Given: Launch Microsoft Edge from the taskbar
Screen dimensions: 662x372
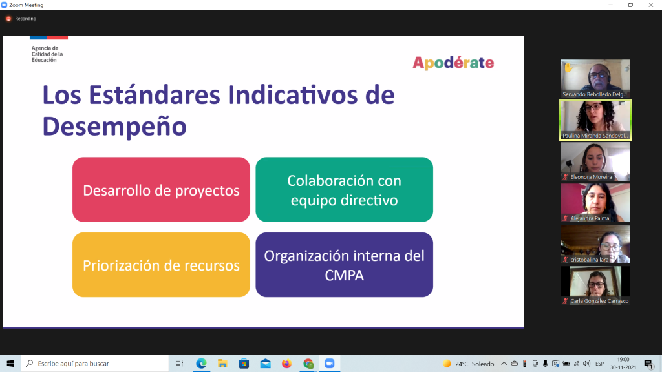Looking at the screenshot, I should (200, 364).
